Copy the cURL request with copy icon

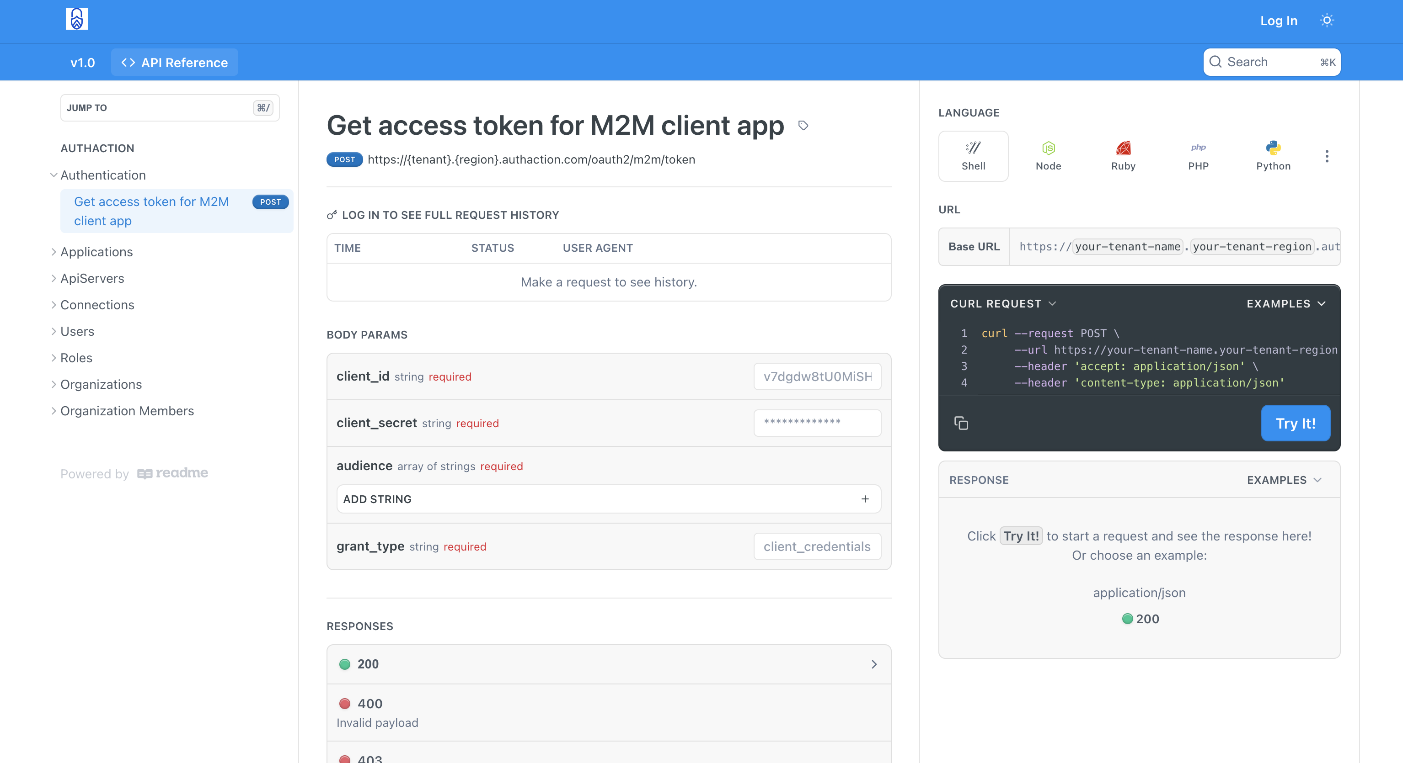tap(961, 423)
